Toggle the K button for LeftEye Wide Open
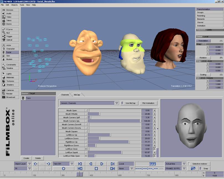 [x=86, y=156]
